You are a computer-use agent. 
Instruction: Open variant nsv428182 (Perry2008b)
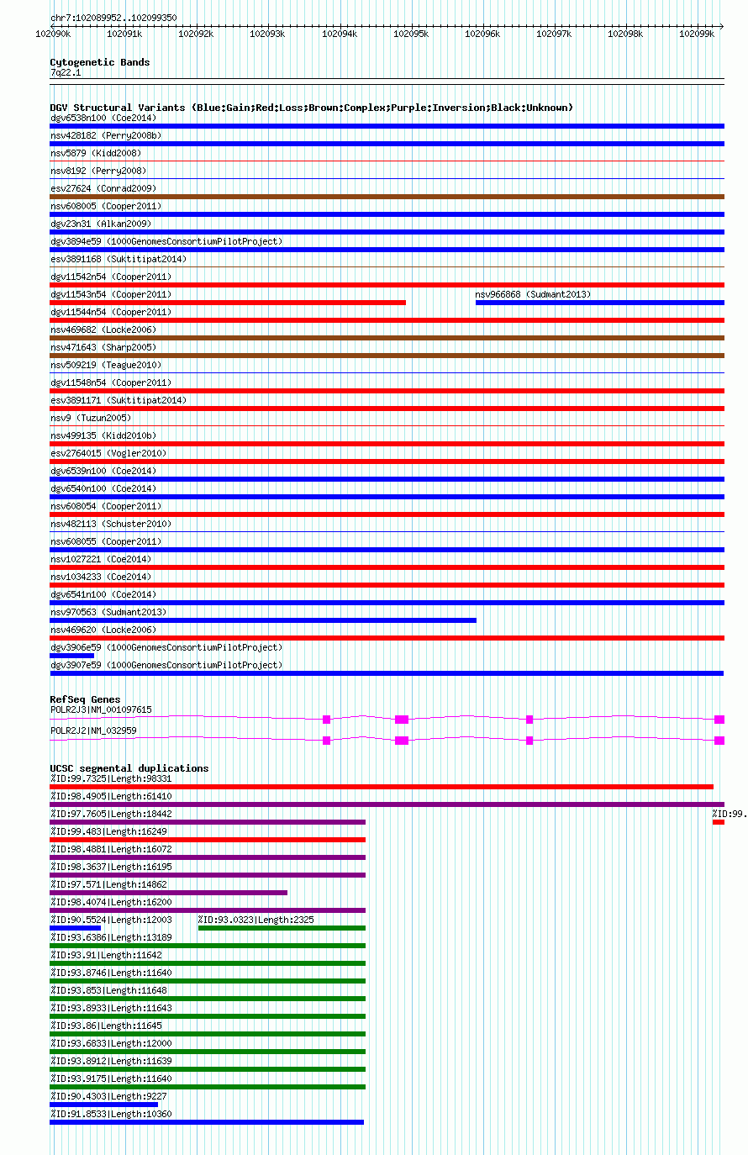tap(106, 135)
